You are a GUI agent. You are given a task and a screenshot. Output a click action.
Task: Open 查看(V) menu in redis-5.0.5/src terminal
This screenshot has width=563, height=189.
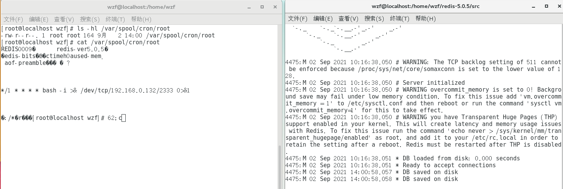(348, 18)
